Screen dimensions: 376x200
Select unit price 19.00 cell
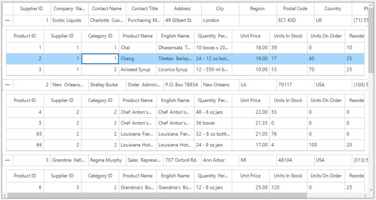click(251, 59)
